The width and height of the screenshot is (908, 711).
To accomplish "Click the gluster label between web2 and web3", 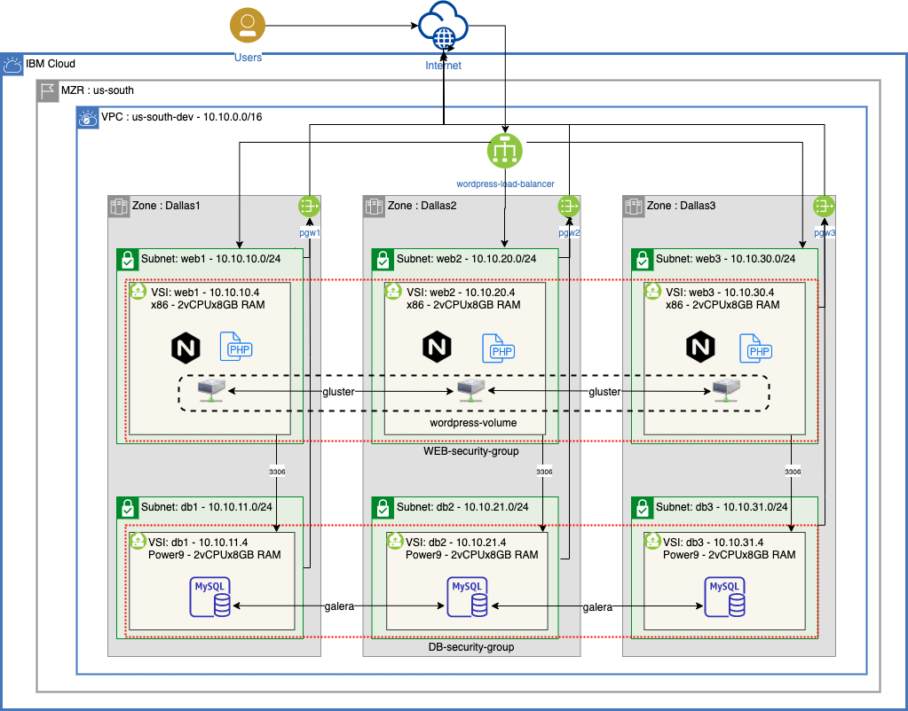I will coord(604,392).
